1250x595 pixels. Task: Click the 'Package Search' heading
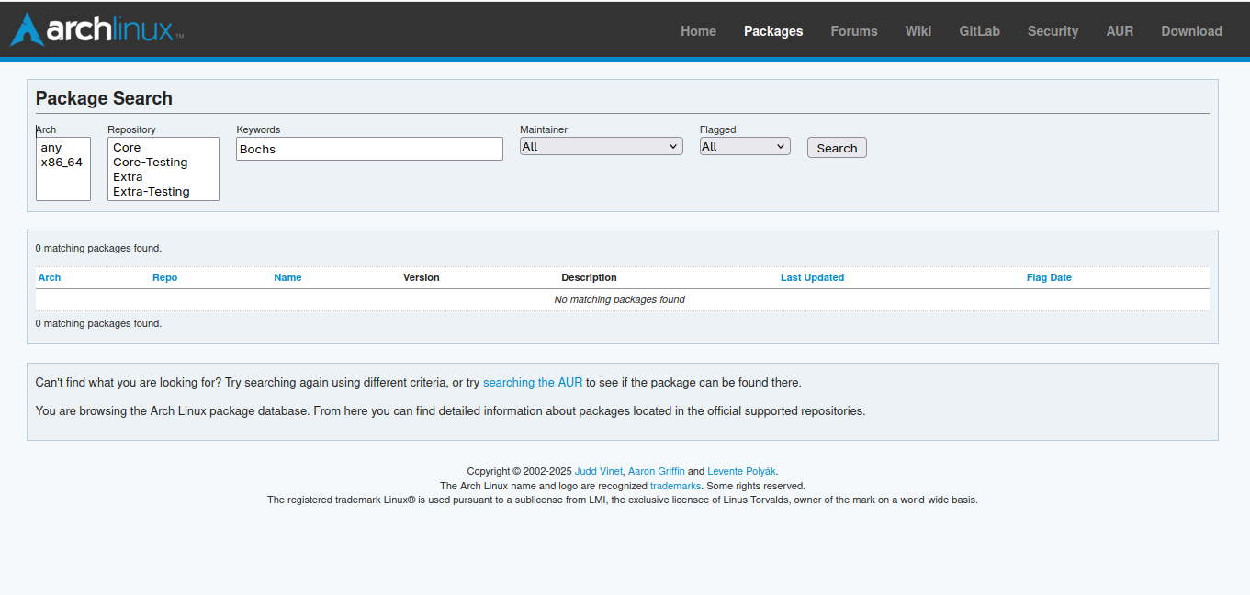click(x=104, y=98)
